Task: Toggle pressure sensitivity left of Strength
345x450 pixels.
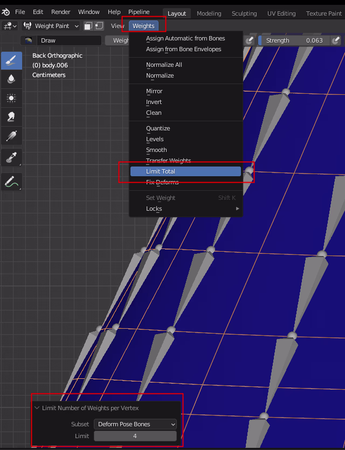Action: [x=250, y=40]
